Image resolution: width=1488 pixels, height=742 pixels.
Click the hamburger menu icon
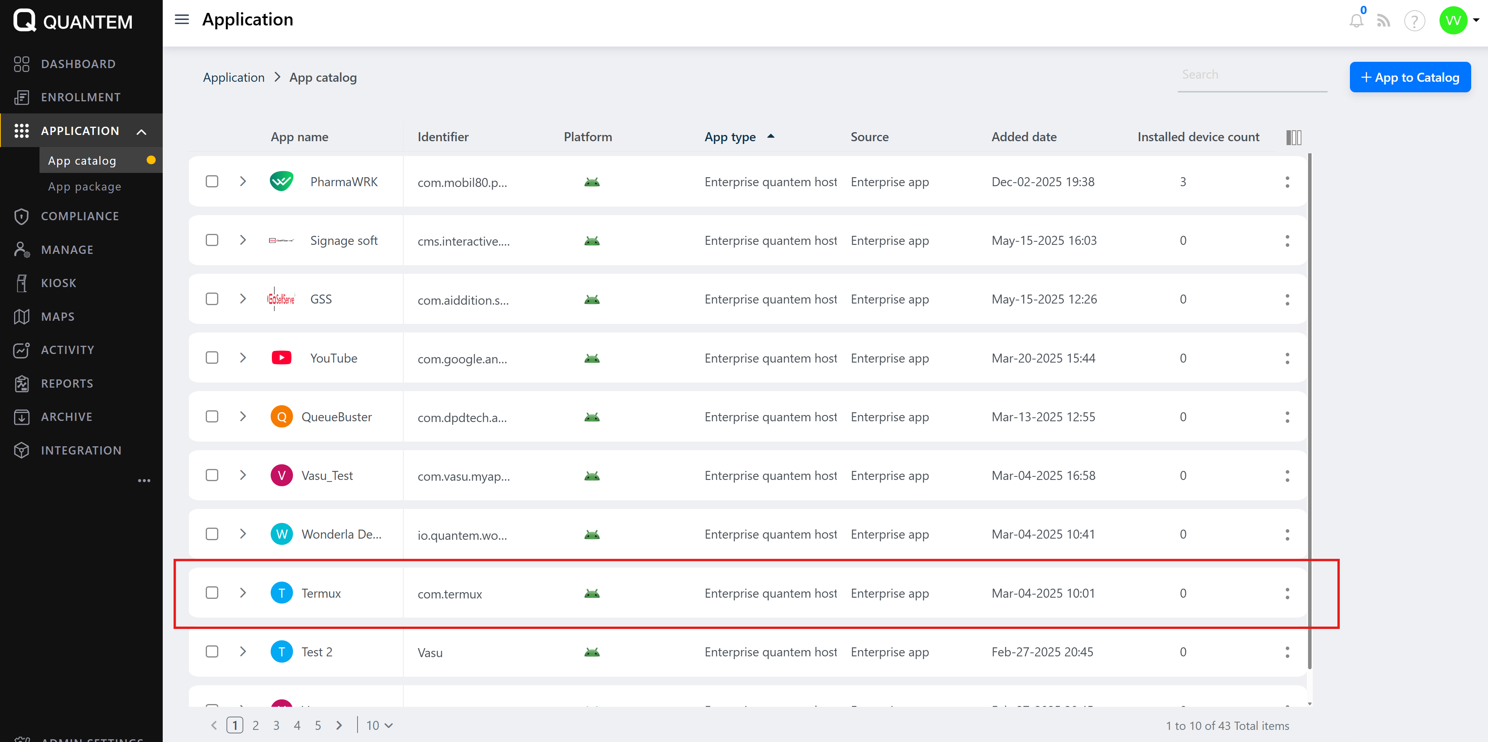point(182,20)
